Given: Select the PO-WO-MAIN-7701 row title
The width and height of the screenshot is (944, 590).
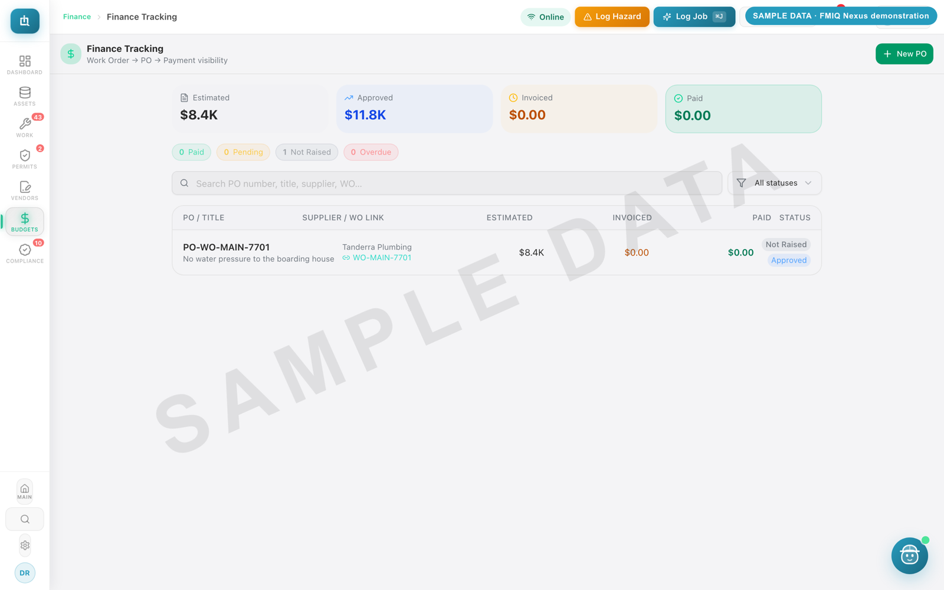Looking at the screenshot, I should 227,247.
